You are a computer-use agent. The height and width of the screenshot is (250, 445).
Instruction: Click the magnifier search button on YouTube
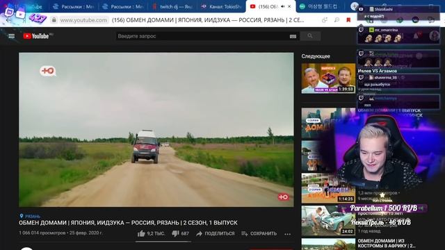(x=310, y=36)
